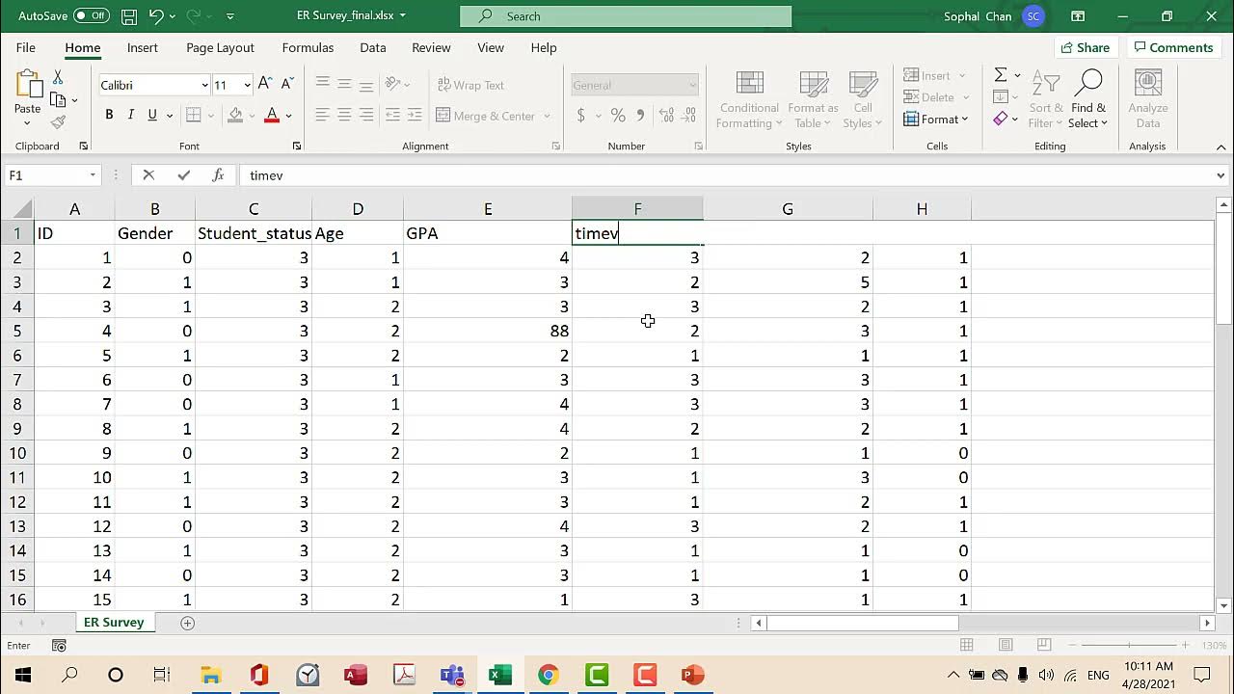
Task: Click Insert Function fx icon
Action: coord(219,175)
